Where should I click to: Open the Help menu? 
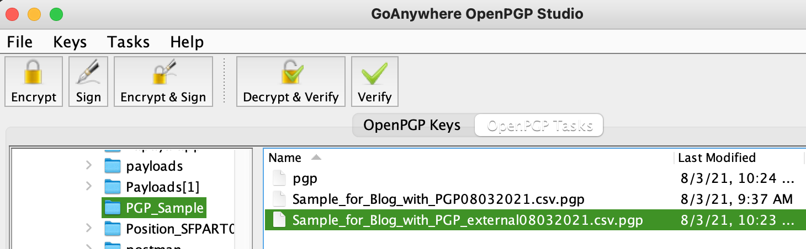click(187, 42)
